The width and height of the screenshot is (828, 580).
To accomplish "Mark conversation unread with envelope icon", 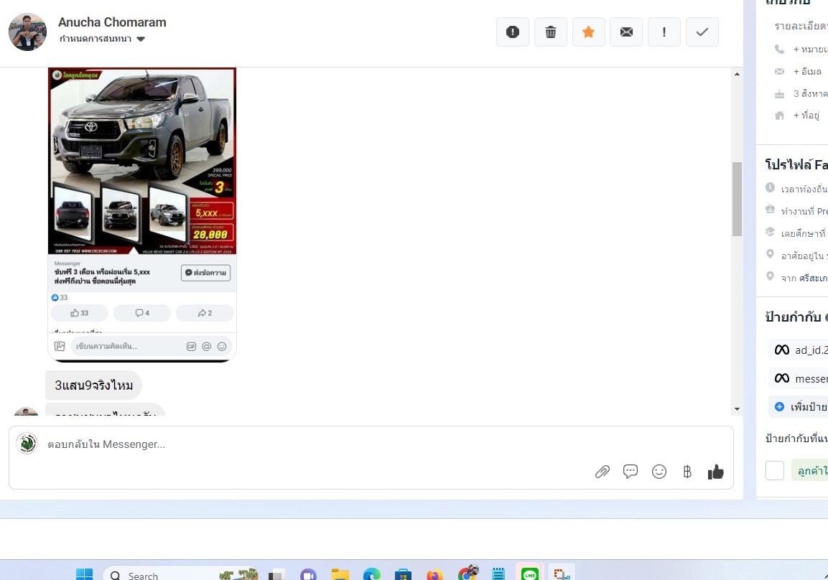I will pyautogui.click(x=626, y=32).
